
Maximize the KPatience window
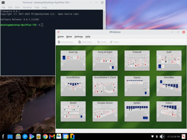178,32
